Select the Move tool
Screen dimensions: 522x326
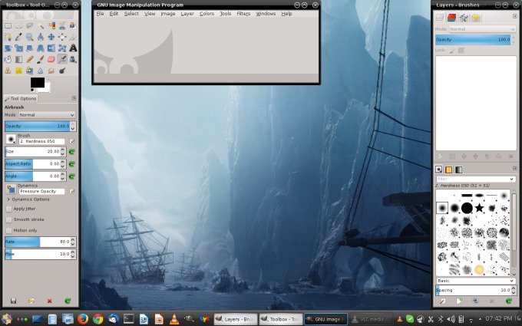pos(51,37)
